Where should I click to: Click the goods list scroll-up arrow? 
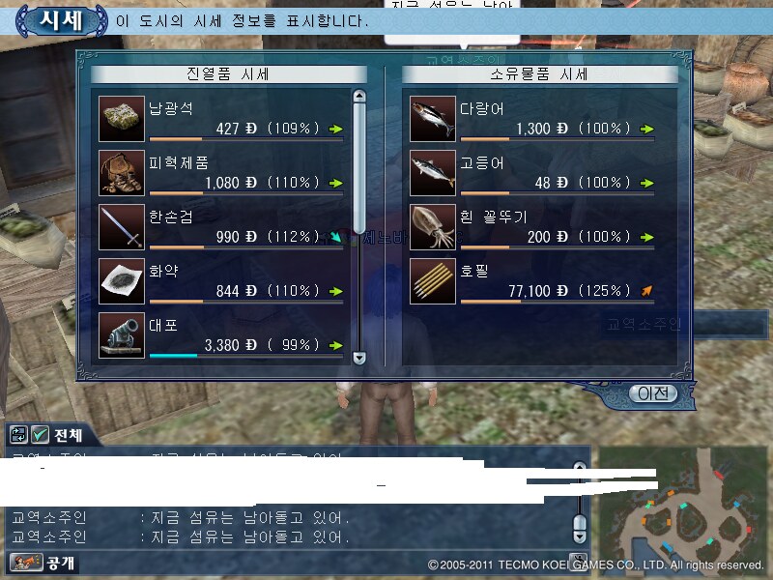click(x=359, y=95)
